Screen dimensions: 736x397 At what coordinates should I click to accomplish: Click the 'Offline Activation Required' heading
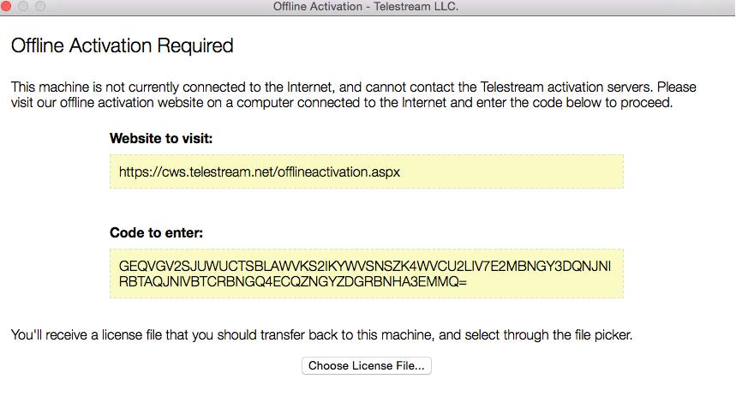tap(122, 45)
